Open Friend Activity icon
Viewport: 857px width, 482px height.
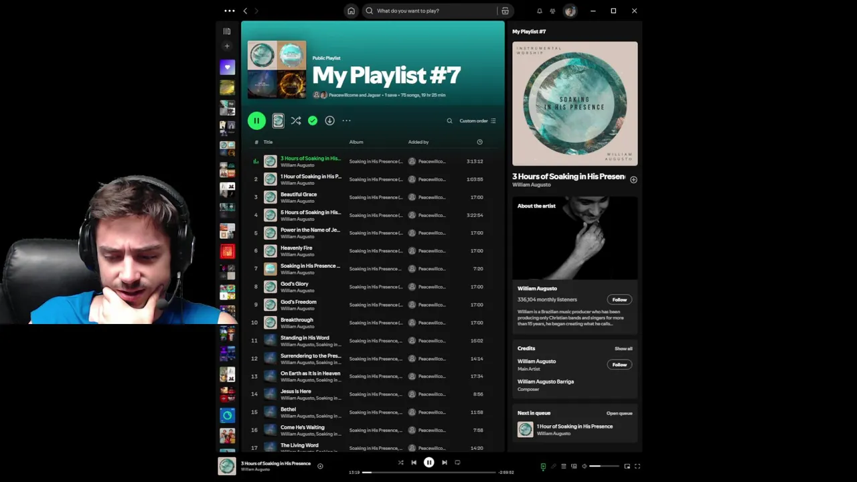[x=552, y=11]
